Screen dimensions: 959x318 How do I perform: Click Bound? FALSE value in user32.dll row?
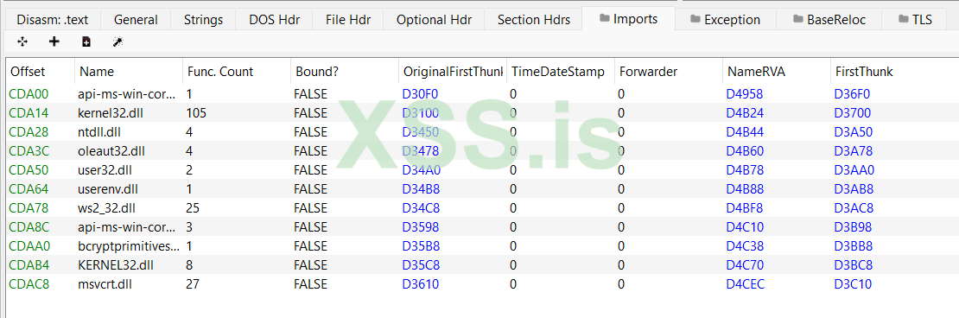click(311, 170)
